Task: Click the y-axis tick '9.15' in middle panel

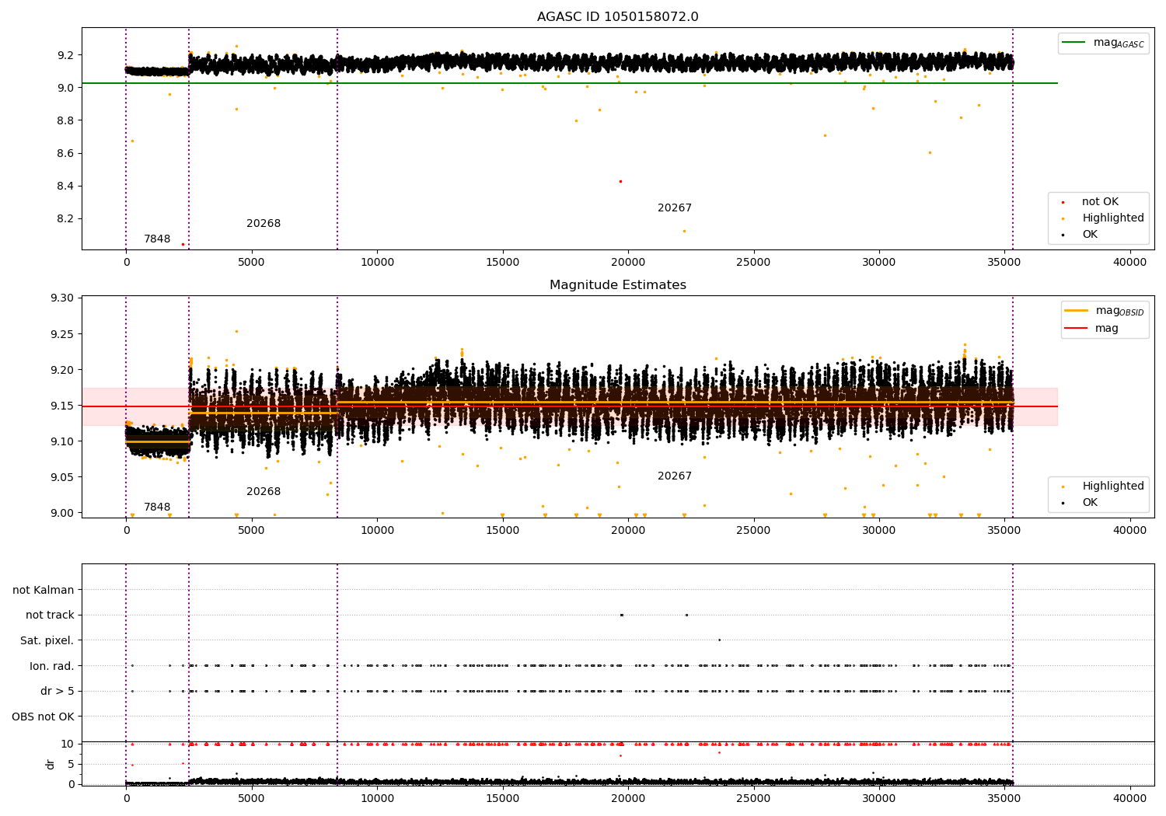Action: [x=62, y=406]
